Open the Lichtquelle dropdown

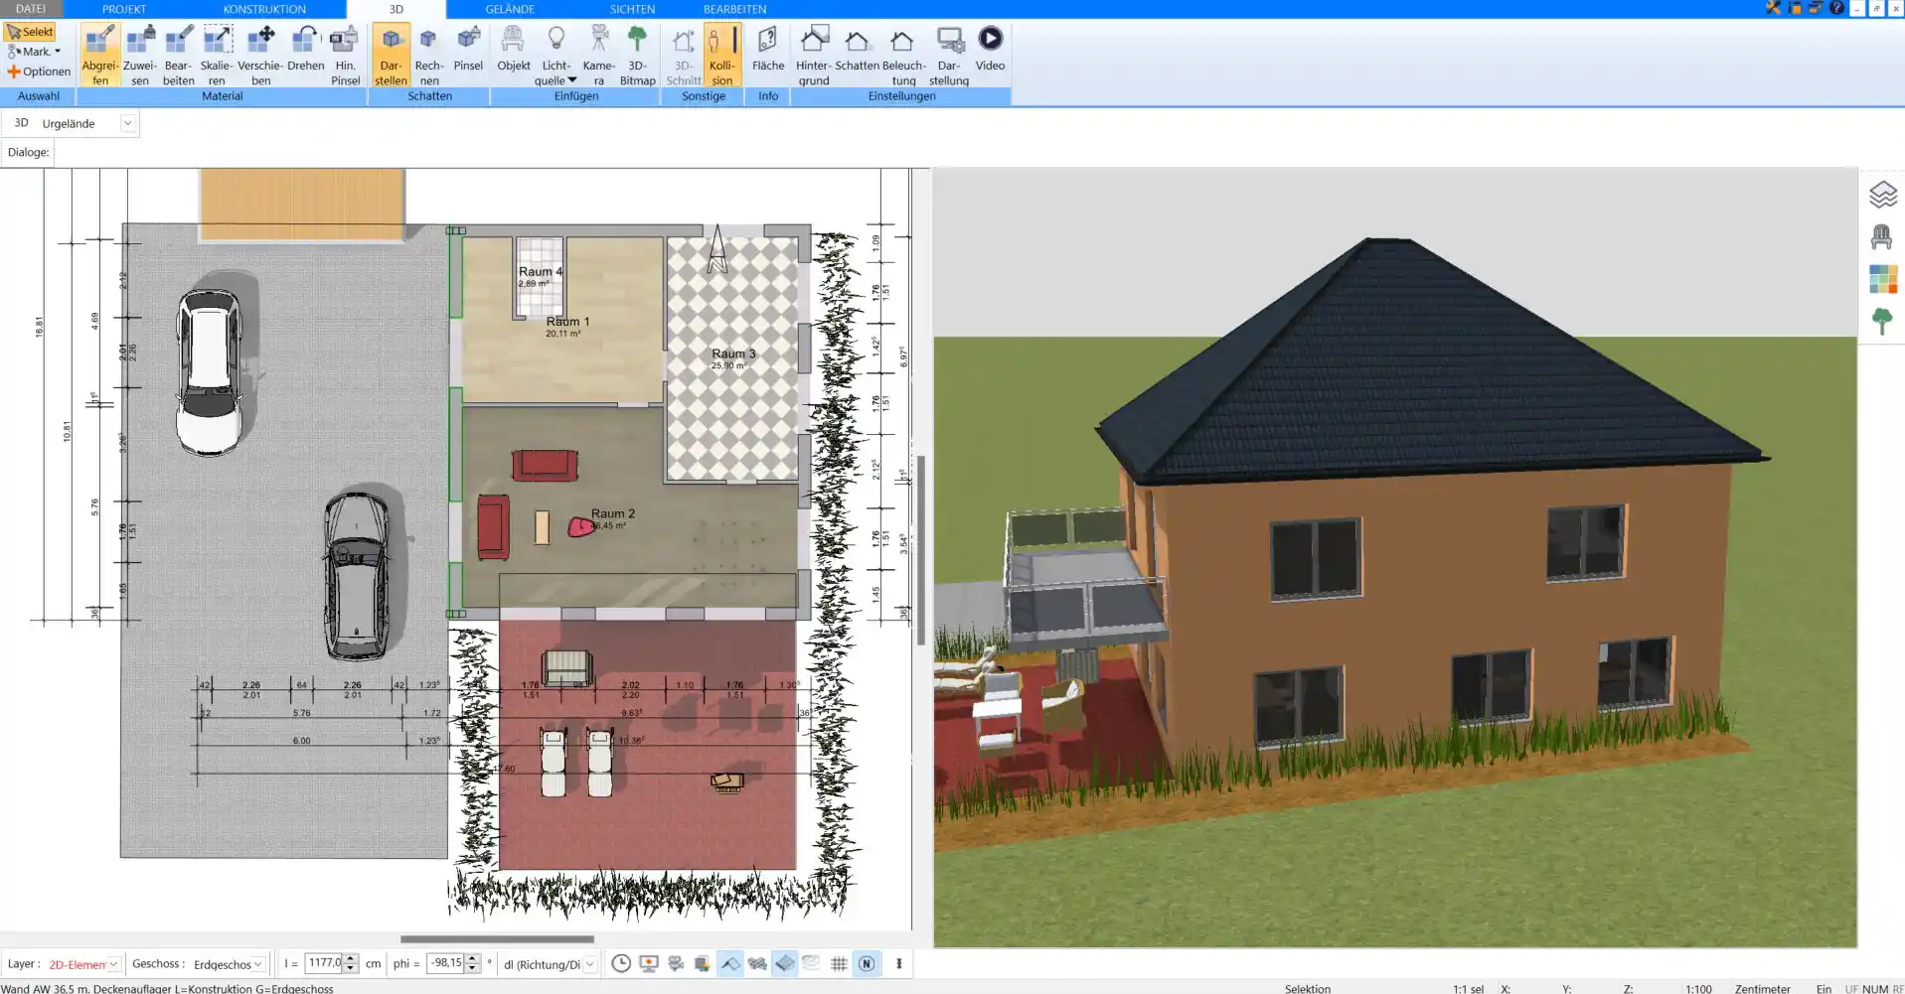point(556,56)
